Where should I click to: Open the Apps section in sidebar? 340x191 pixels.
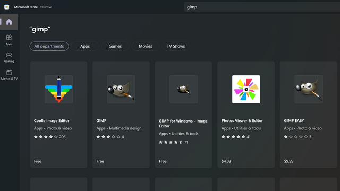click(x=9, y=40)
